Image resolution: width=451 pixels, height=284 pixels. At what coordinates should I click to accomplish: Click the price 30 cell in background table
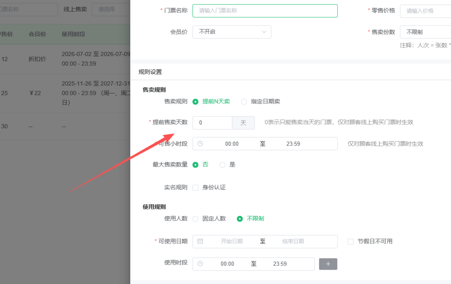click(4, 126)
